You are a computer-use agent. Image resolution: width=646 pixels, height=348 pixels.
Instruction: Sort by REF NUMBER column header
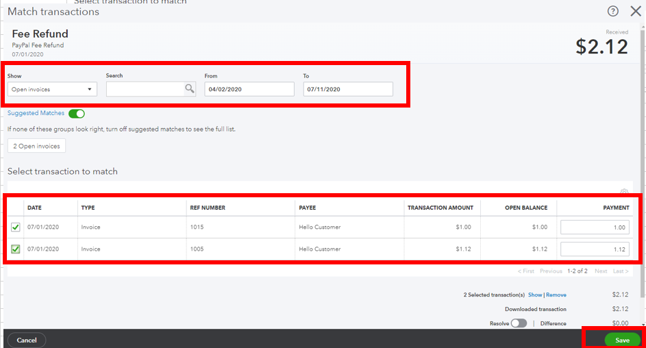coord(208,208)
